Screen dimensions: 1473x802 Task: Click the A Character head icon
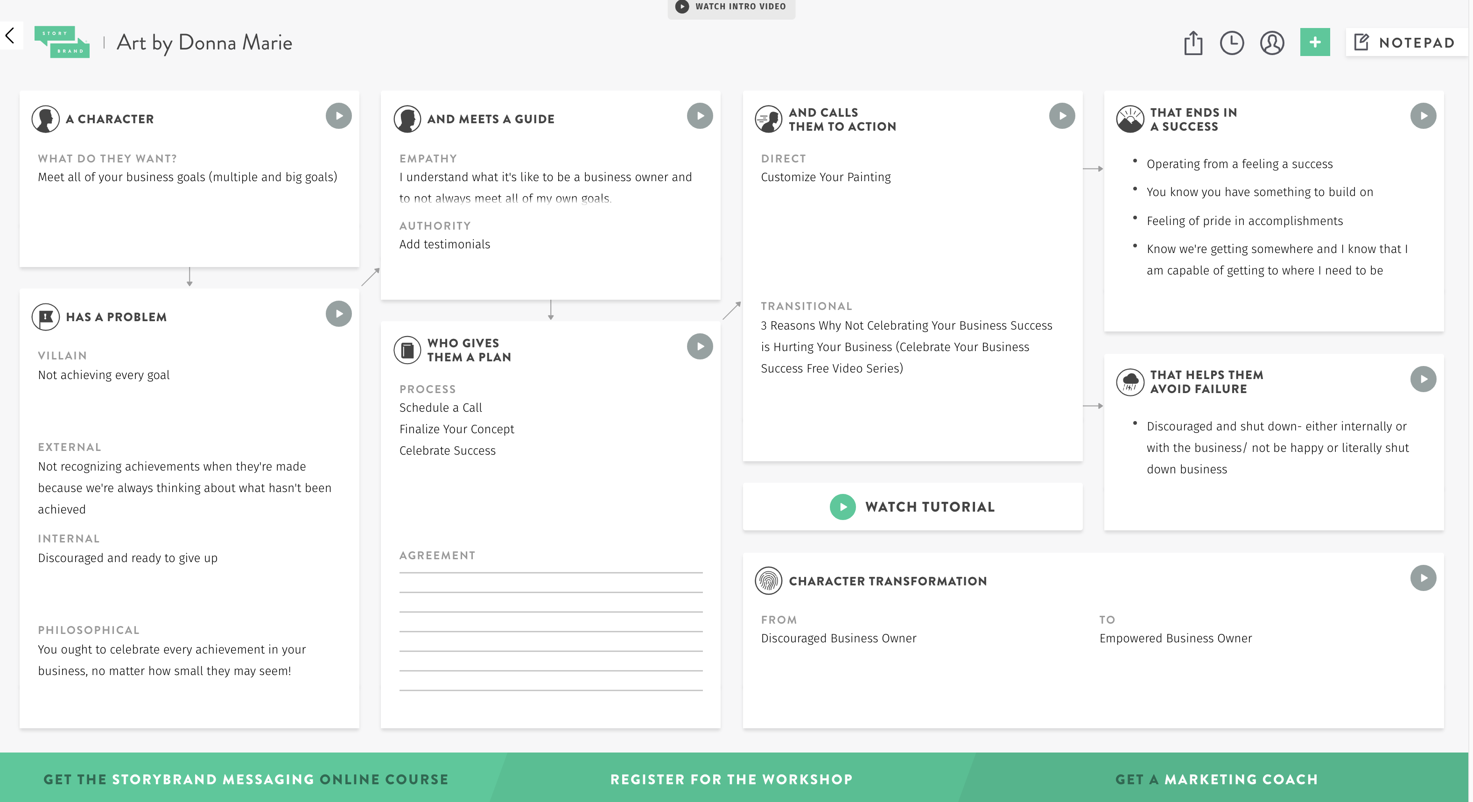tap(46, 119)
